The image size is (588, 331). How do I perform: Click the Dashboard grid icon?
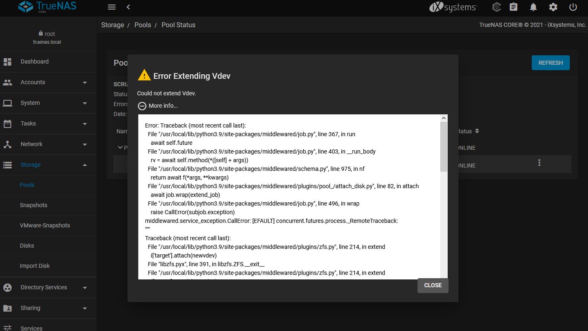pyautogui.click(x=7, y=61)
